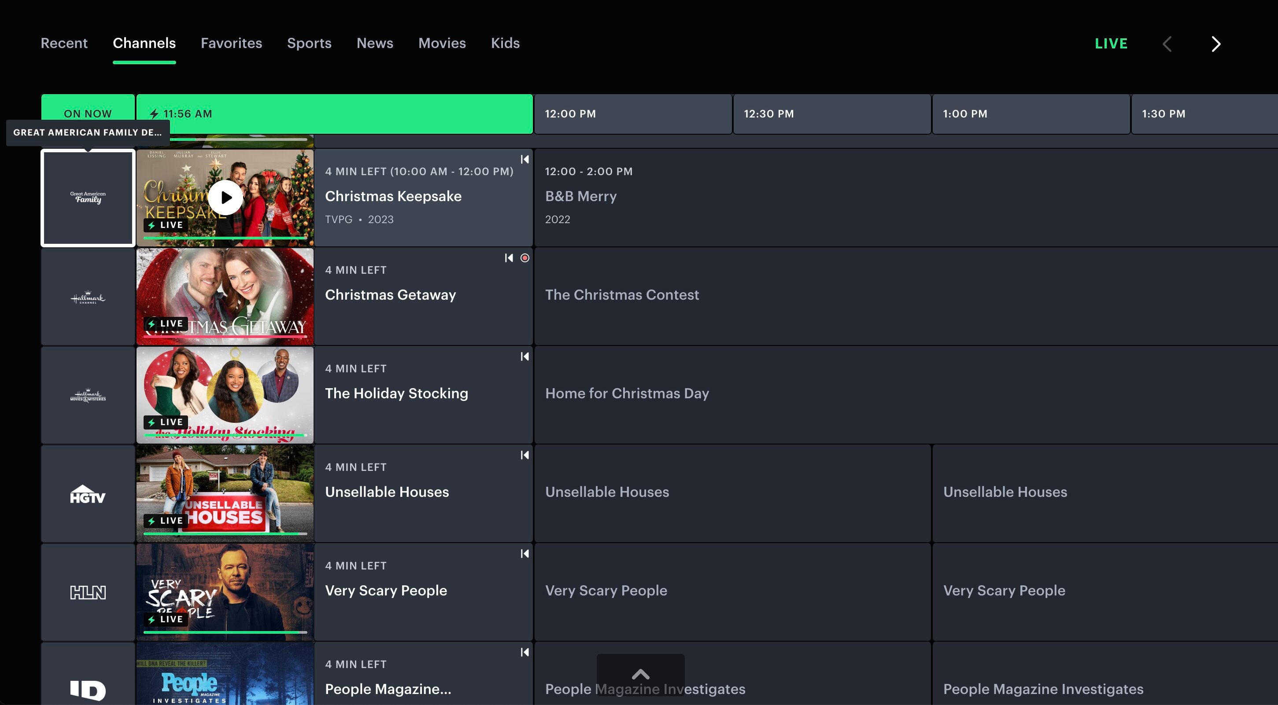Open the Kids tab
Image resolution: width=1278 pixels, height=705 pixels.
pos(506,43)
